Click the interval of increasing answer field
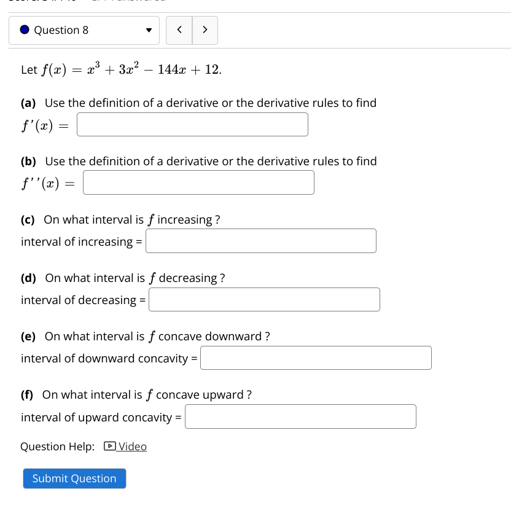The width and height of the screenshot is (511, 516). [x=260, y=241]
